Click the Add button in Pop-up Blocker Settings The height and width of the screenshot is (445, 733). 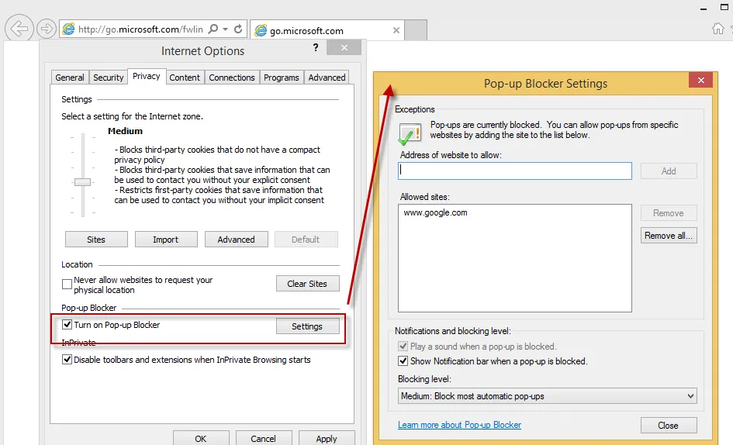tap(669, 171)
